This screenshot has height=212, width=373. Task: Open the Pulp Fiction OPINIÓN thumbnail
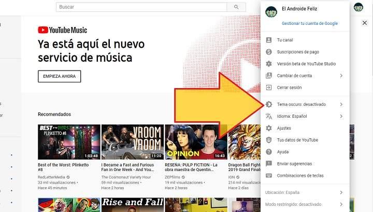point(196,142)
